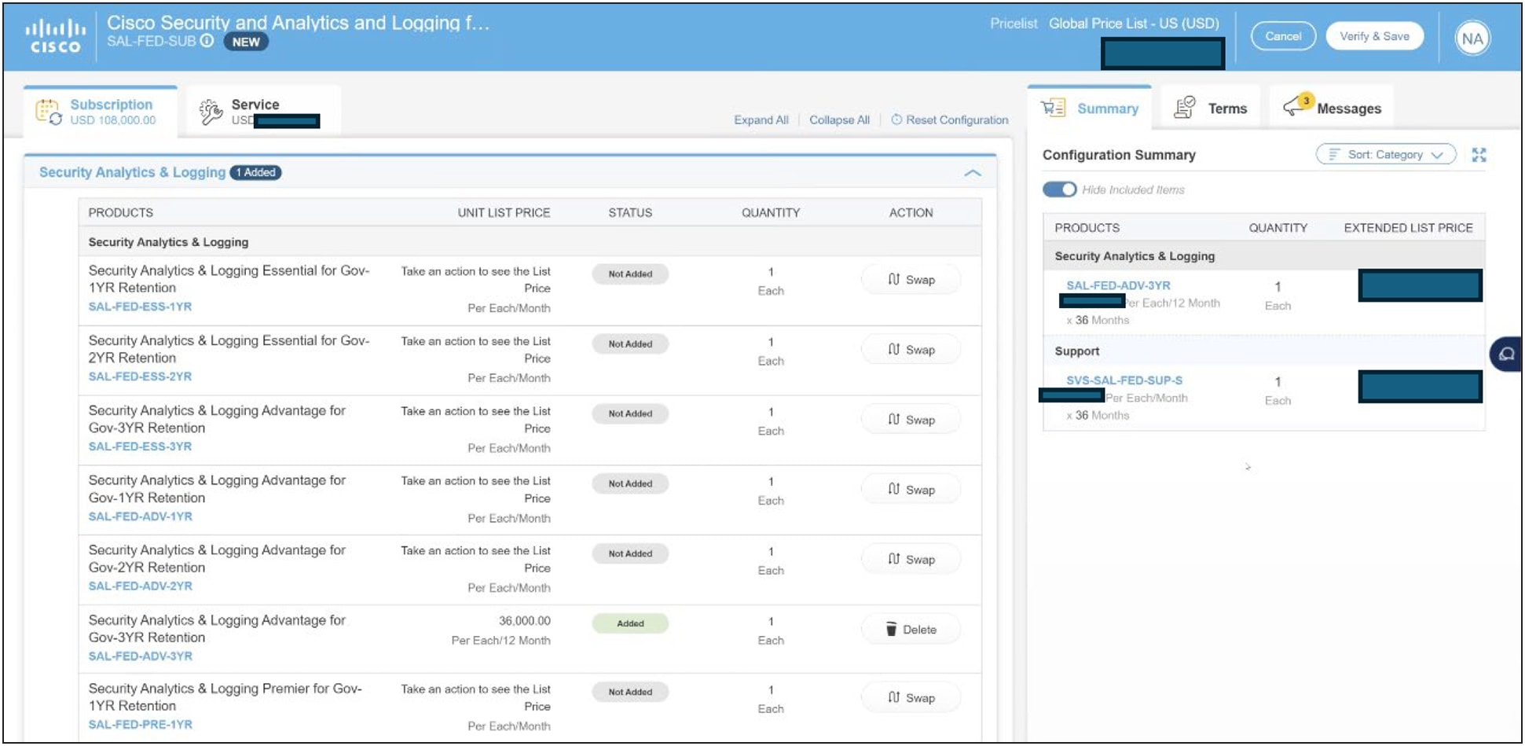Click swap icon for SAL-FED-ESS-3YR
The width and height of the screenshot is (1525, 746).
(893, 419)
